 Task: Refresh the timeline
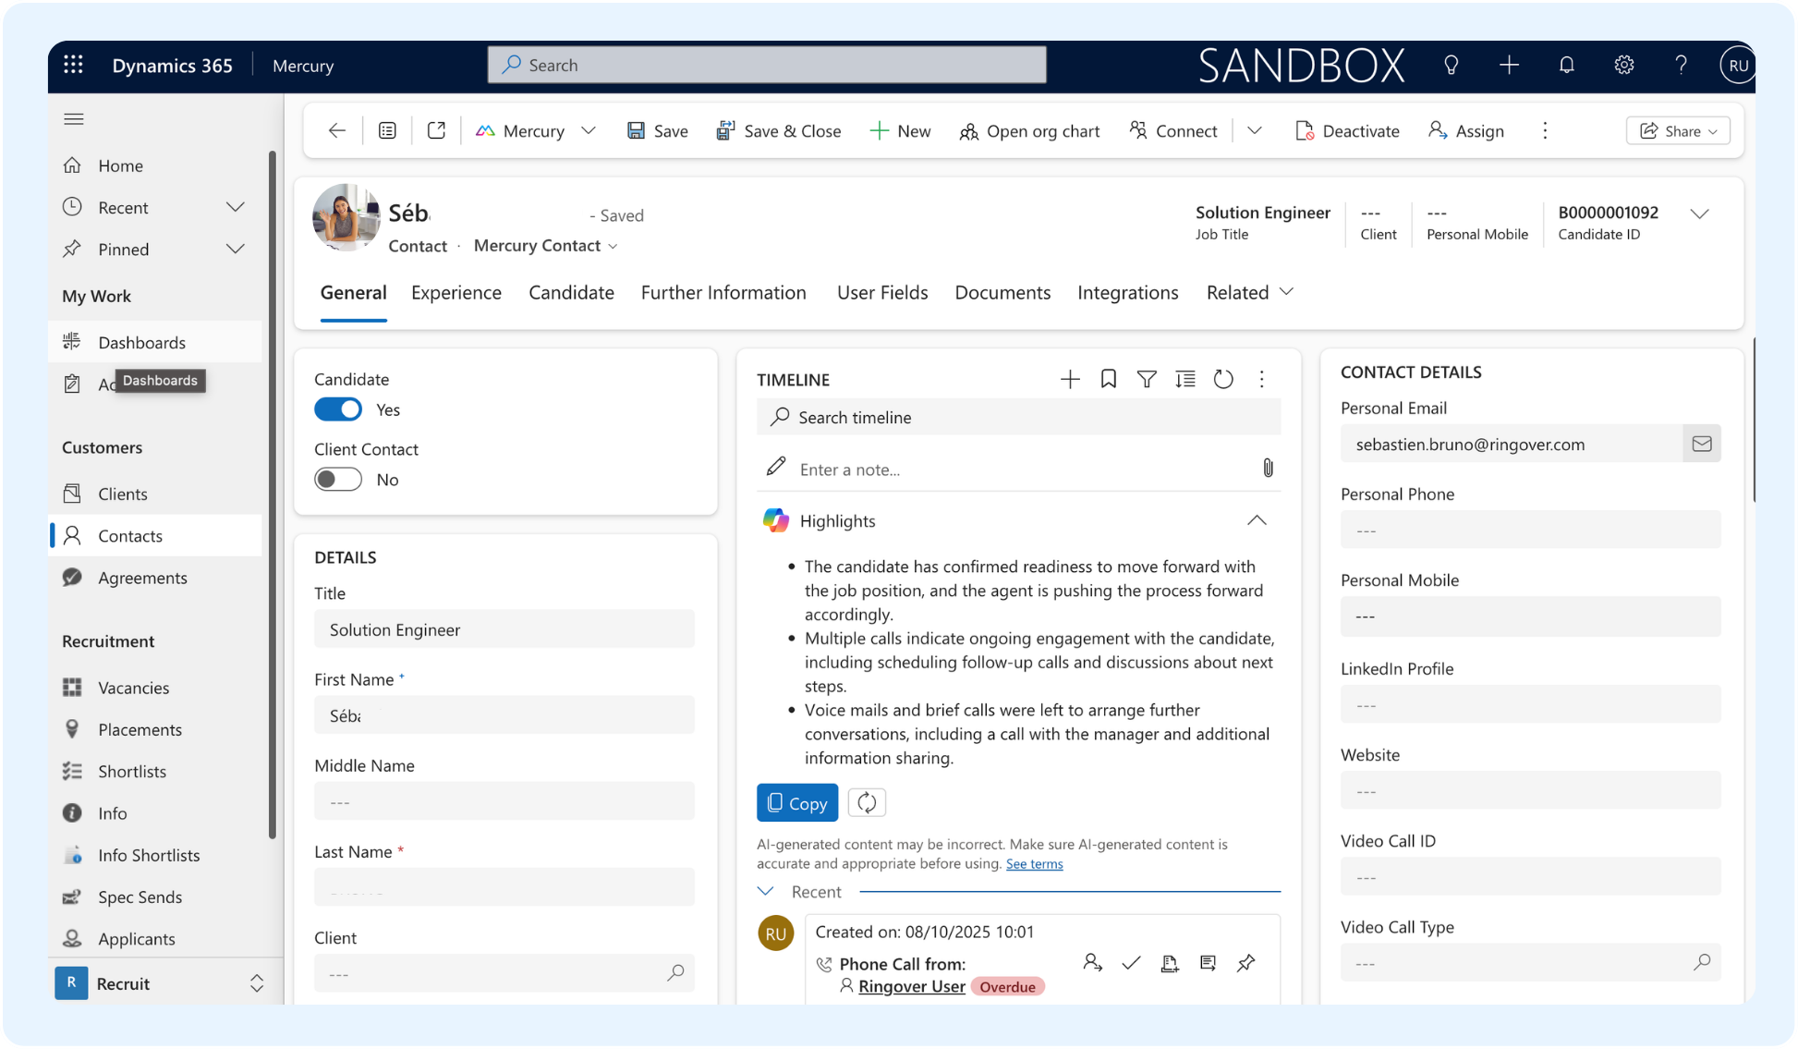click(1223, 379)
